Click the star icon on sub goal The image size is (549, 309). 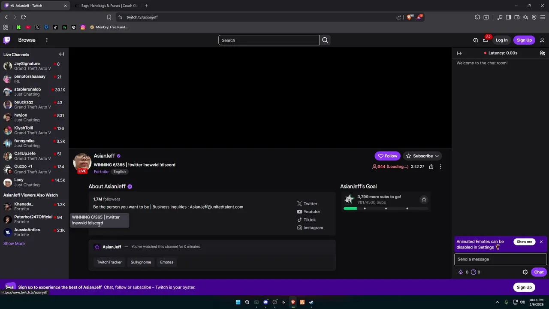click(424, 200)
